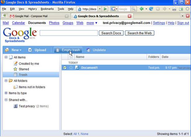Open the more dropdown in top navigation
The image size is (191, 137).
click(92, 23)
